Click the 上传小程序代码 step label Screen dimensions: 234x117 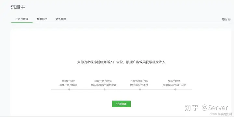[x=139, y=81]
